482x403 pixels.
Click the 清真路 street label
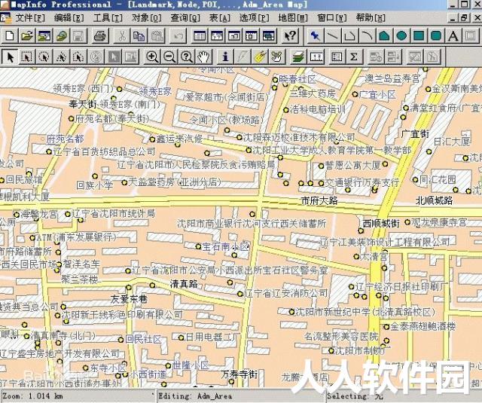(184, 283)
